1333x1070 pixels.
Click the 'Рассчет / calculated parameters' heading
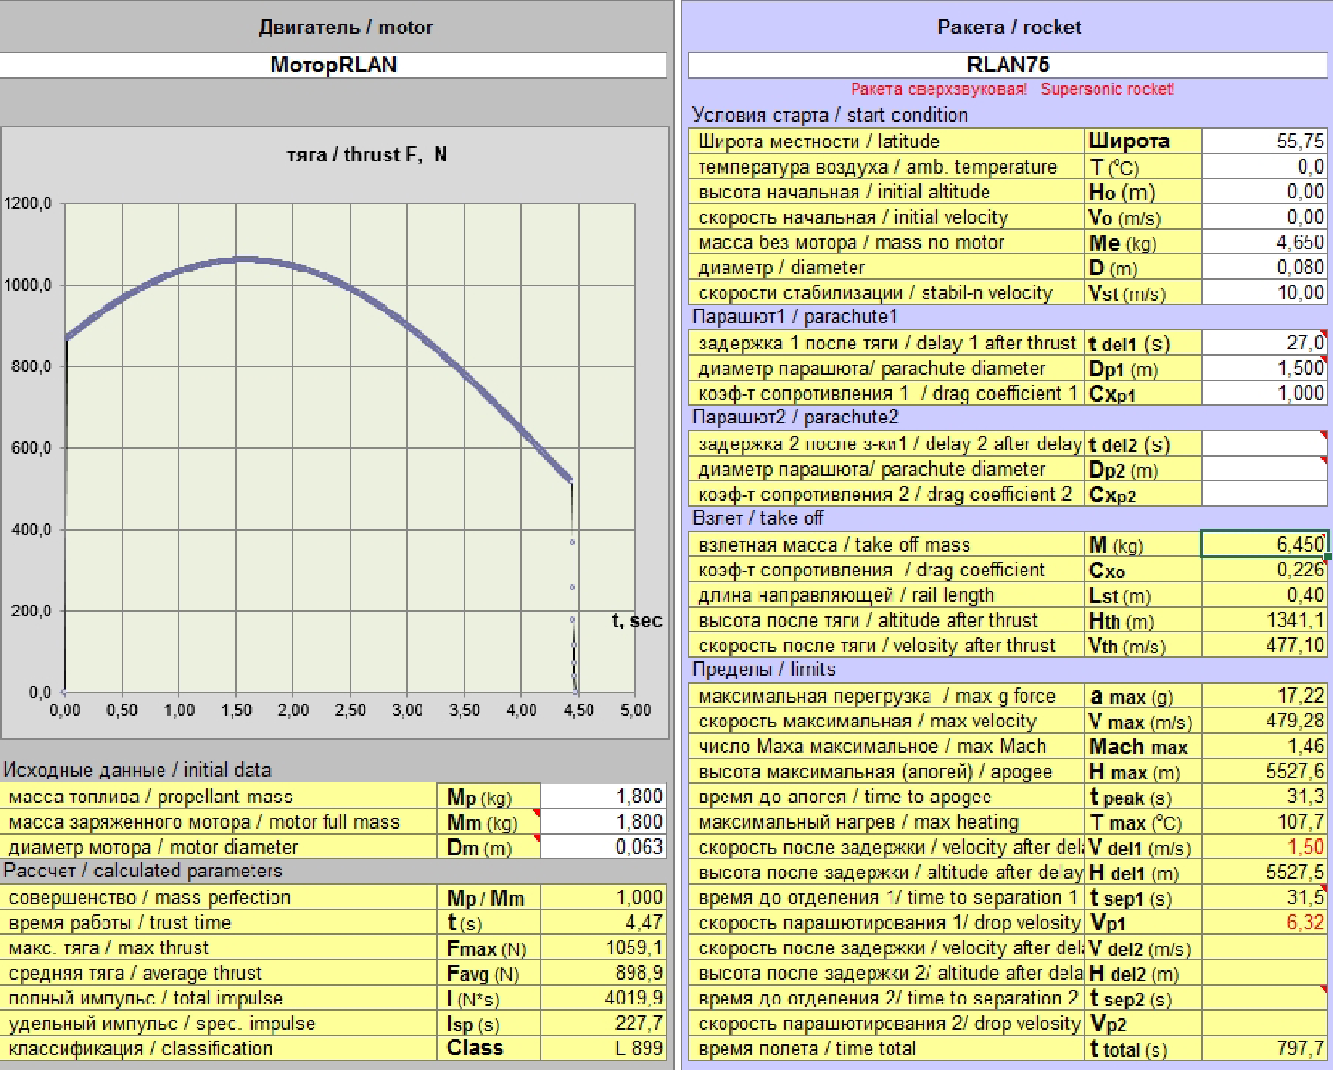tap(142, 871)
